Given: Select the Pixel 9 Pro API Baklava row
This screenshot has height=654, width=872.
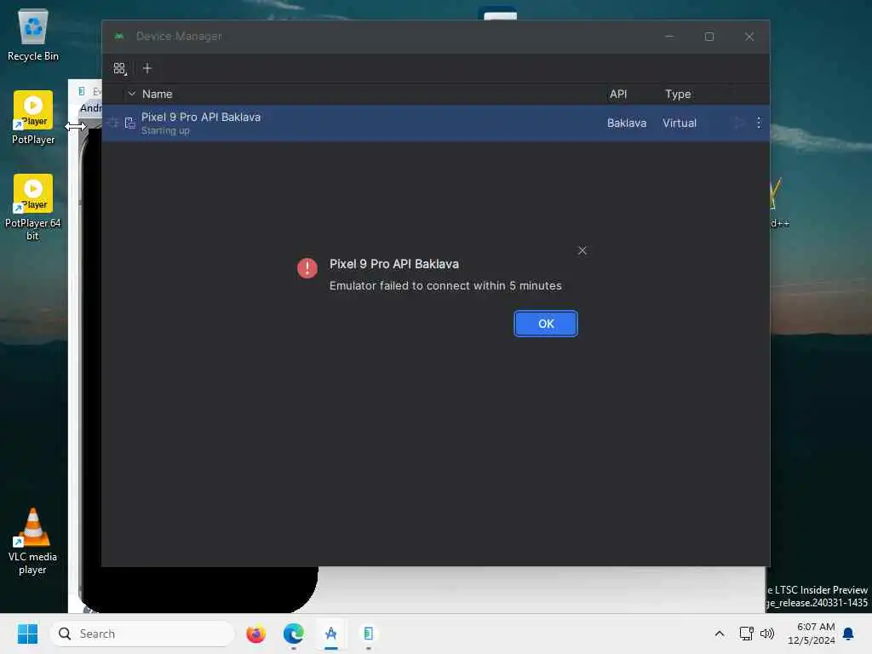Looking at the screenshot, I should pos(436,123).
